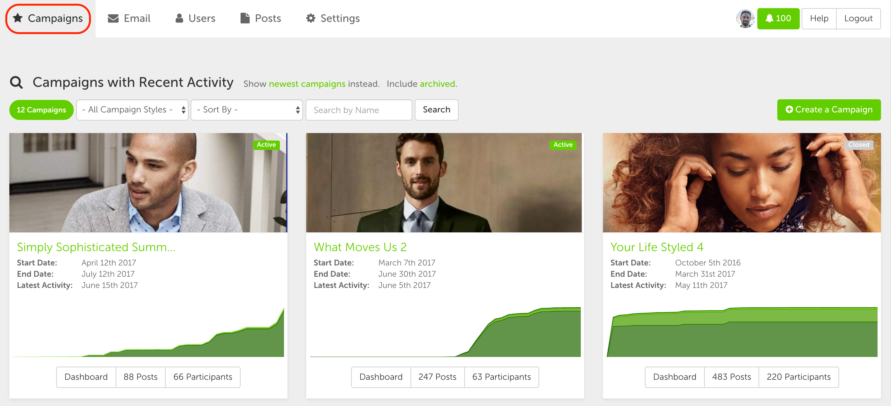Open the Your Life Styled 4 campaign image
The width and height of the screenshot is (891, 406).
(x=742, y=183)
